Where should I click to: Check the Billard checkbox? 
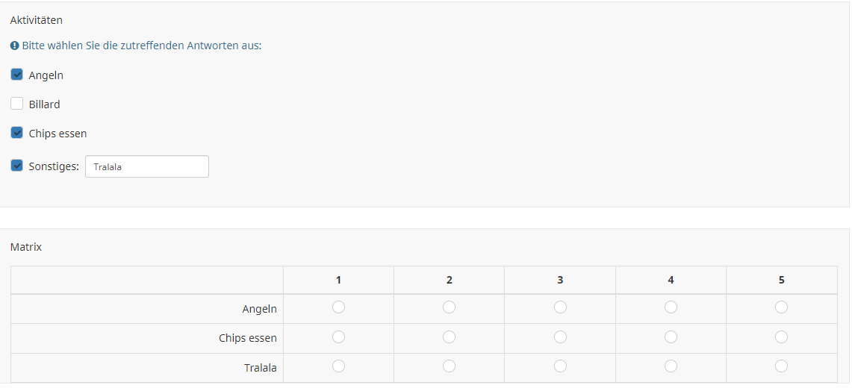[16, 104]
